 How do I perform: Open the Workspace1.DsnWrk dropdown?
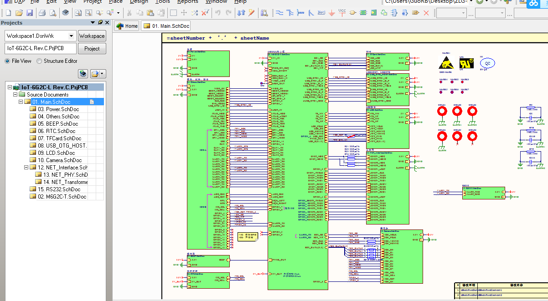72,36
